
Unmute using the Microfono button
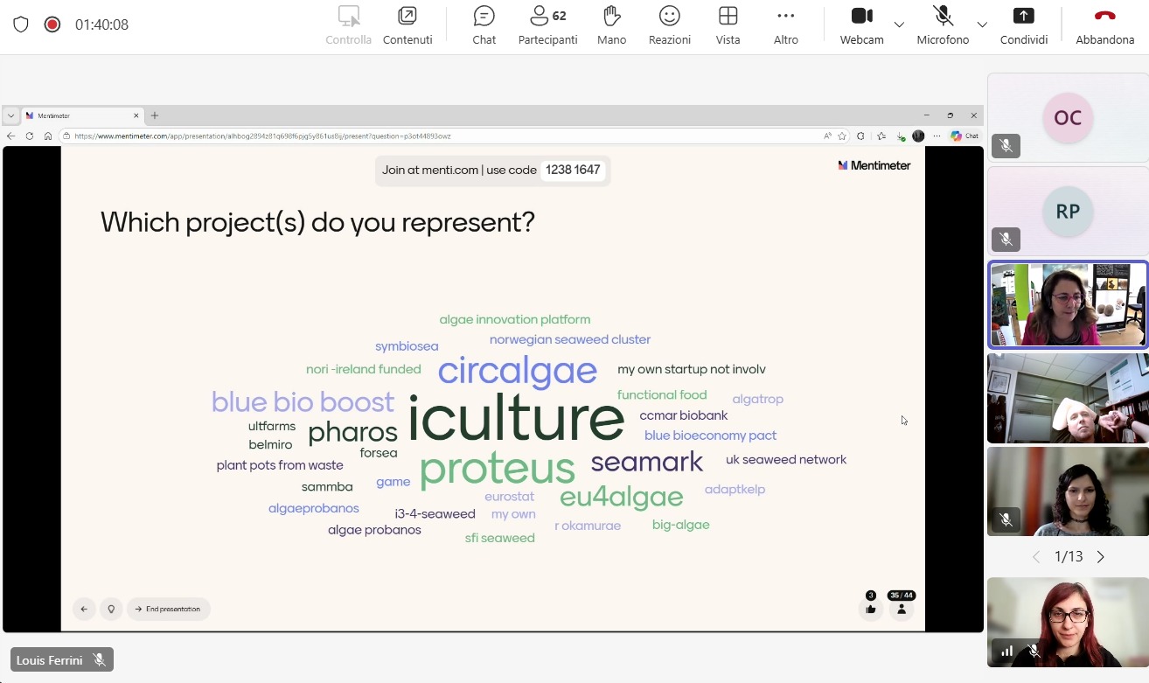coord(943,25)
